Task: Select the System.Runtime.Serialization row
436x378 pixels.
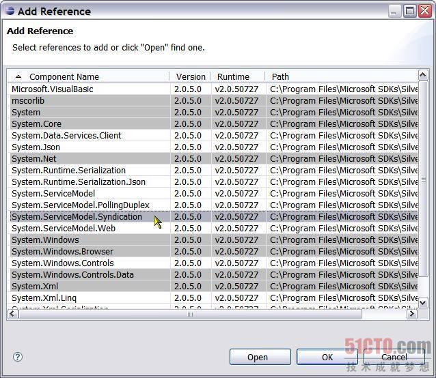Action: 213,171
